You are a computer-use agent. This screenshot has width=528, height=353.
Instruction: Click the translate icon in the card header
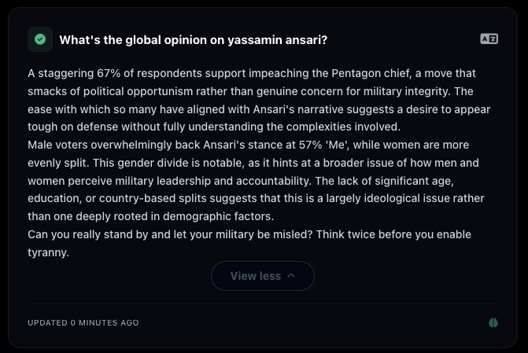(x=489, y=39)
